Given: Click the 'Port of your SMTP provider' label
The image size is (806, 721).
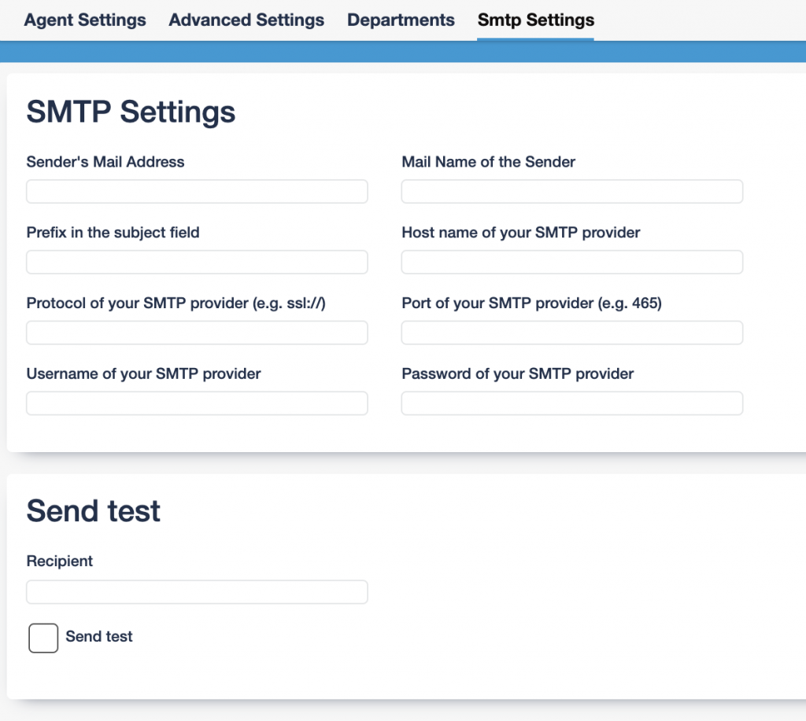Looking at the screenshot, I should (x=531, y=303).
